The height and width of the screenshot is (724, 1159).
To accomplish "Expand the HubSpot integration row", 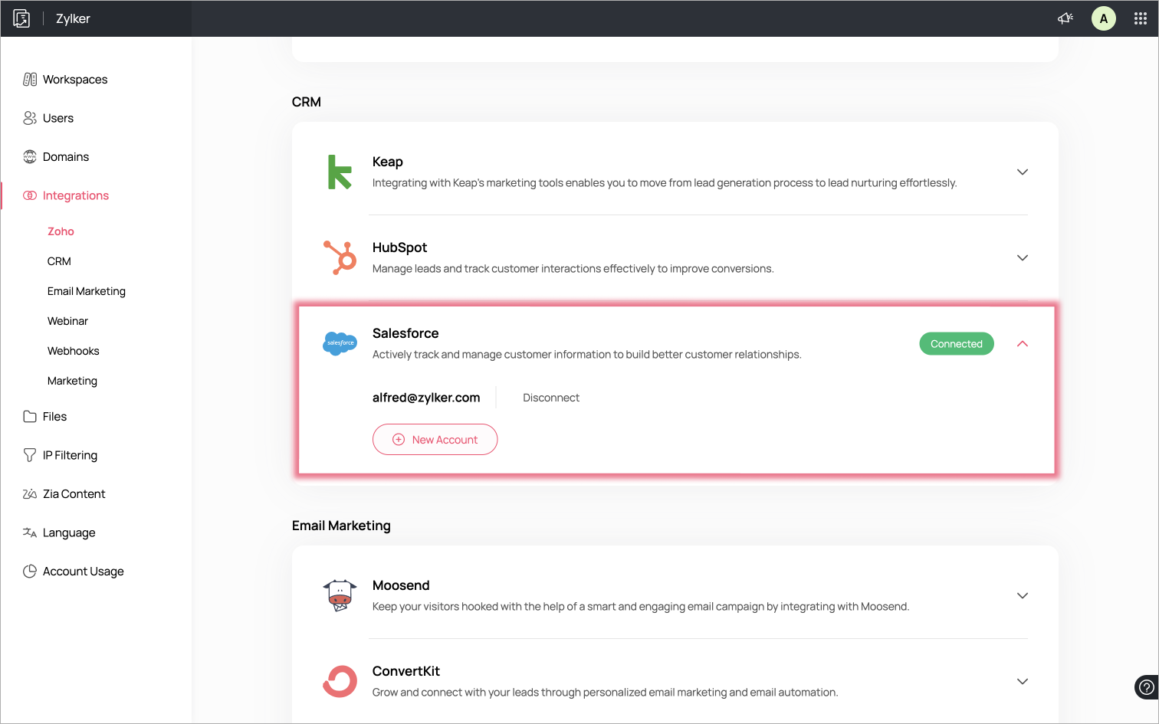I will coord(1023,257).
